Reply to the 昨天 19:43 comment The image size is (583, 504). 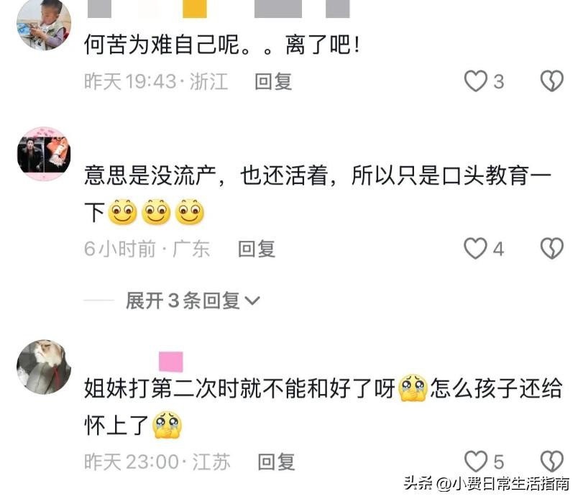tap(273, 81)
